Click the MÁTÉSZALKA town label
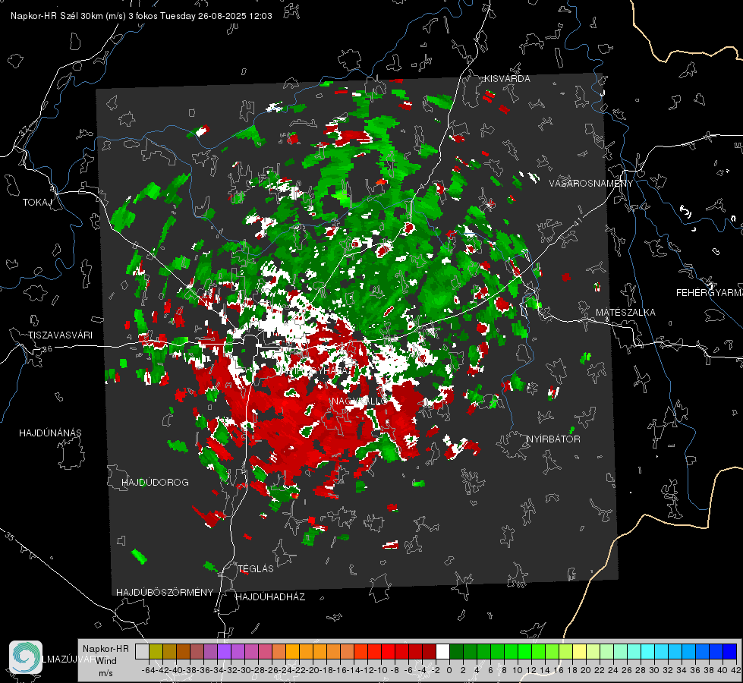743x683 pixels. [x=625, y=313]
